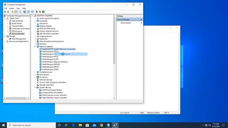Collapse the System Tools node
Viewport: 228px width, 128px height.
[x=5, y=18]
